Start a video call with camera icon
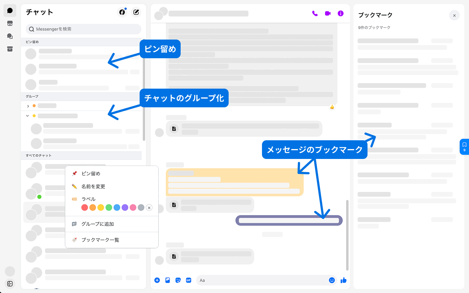Screen dimensions: 469x293 328,13
